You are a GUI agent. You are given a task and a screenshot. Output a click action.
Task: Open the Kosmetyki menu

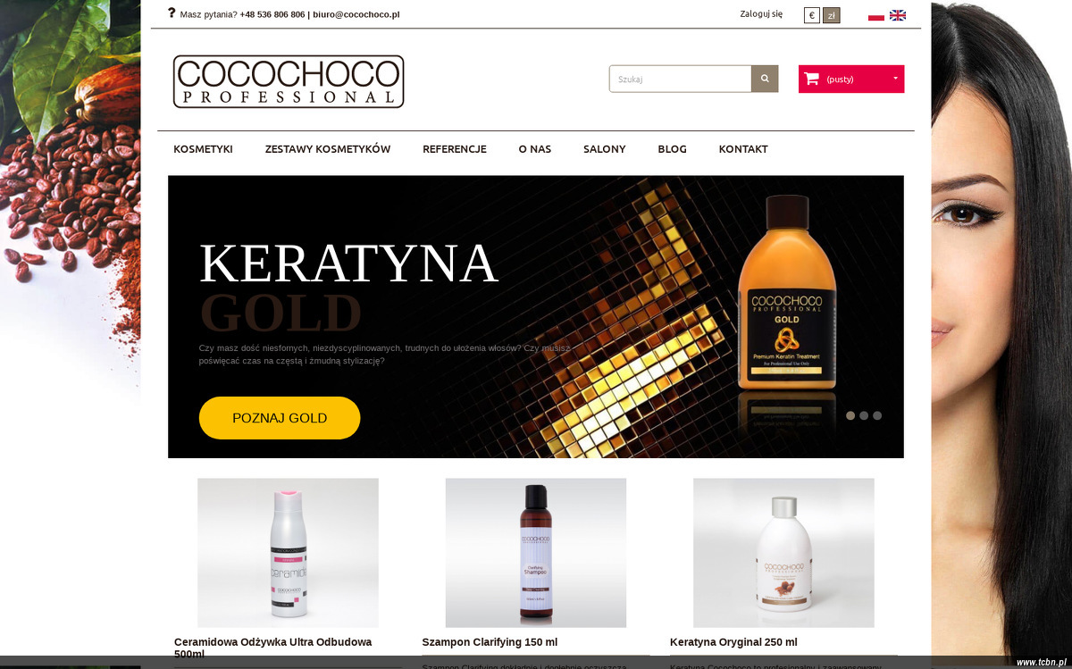click(203, 149)
